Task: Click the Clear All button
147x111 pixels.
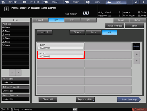Action: point(48,100)
